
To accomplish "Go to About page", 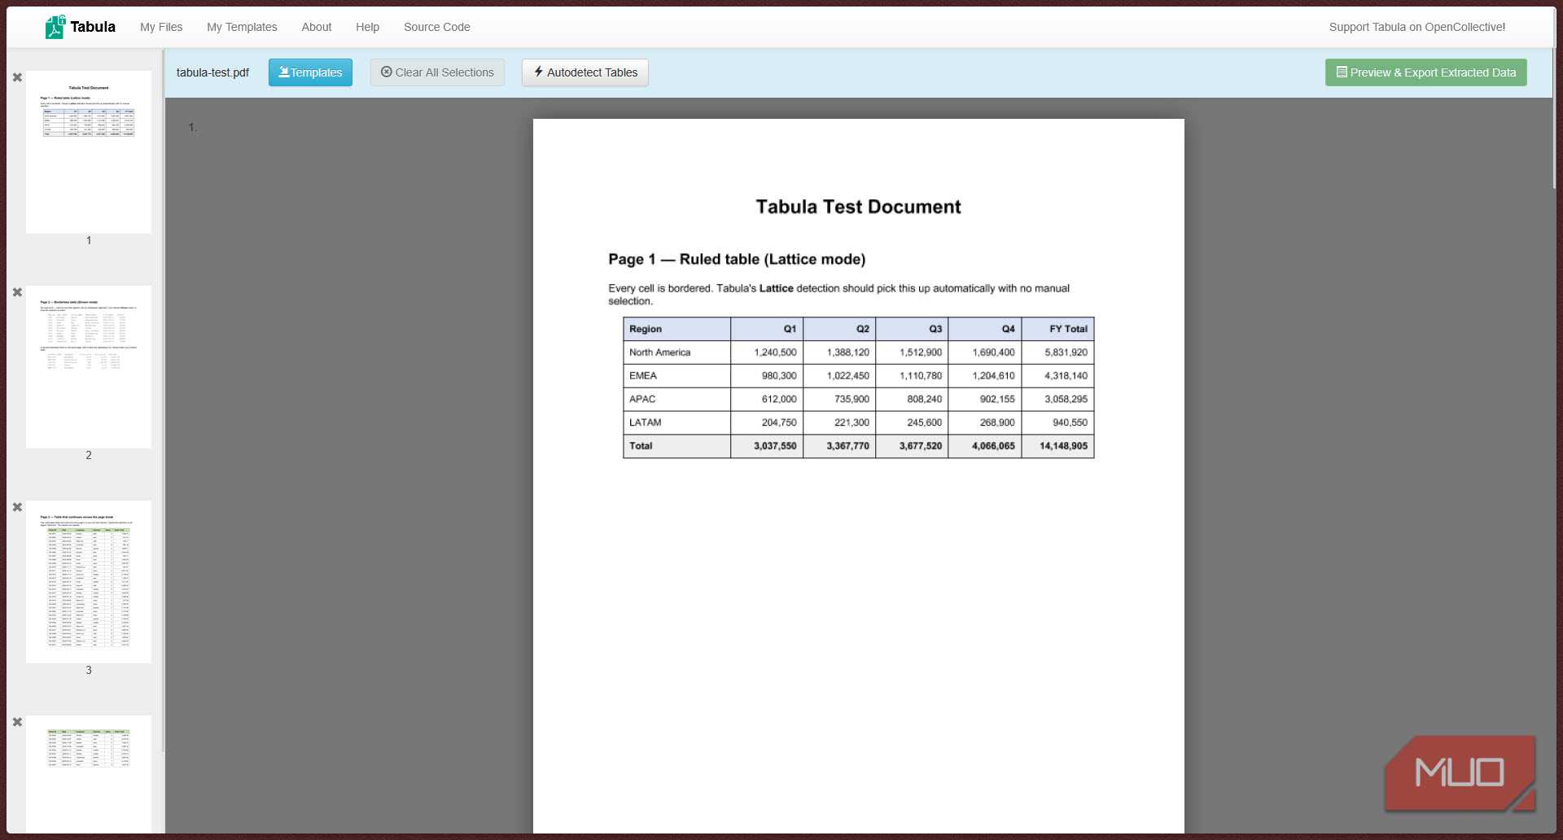I will [x=317, y=27].
